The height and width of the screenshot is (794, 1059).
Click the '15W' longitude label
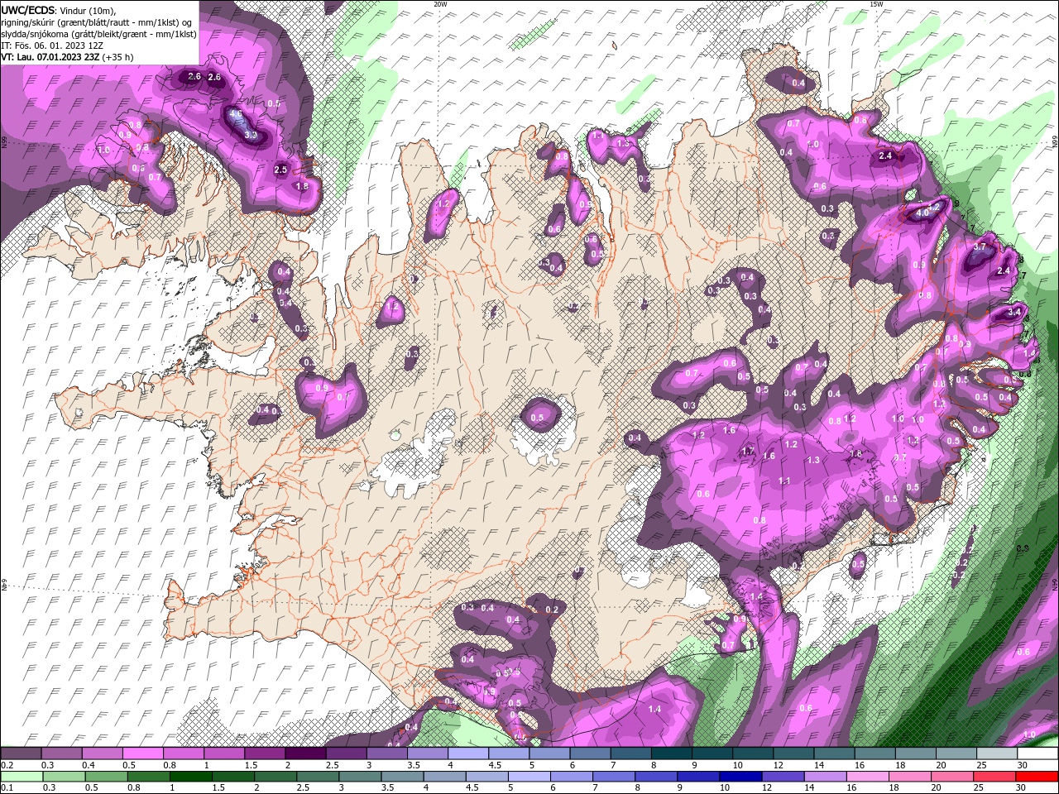[x=877, y=4]
